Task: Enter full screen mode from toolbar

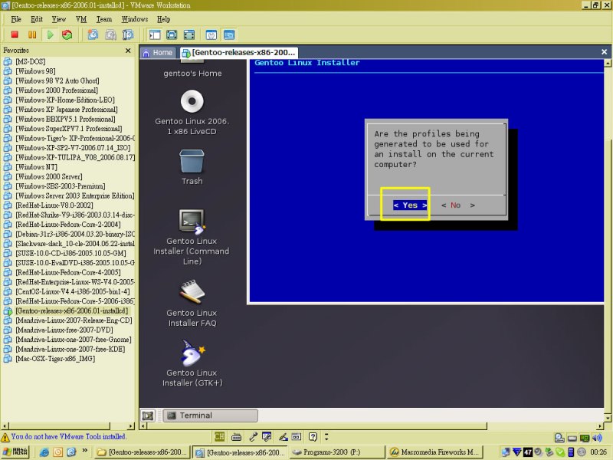Action: 171,34
